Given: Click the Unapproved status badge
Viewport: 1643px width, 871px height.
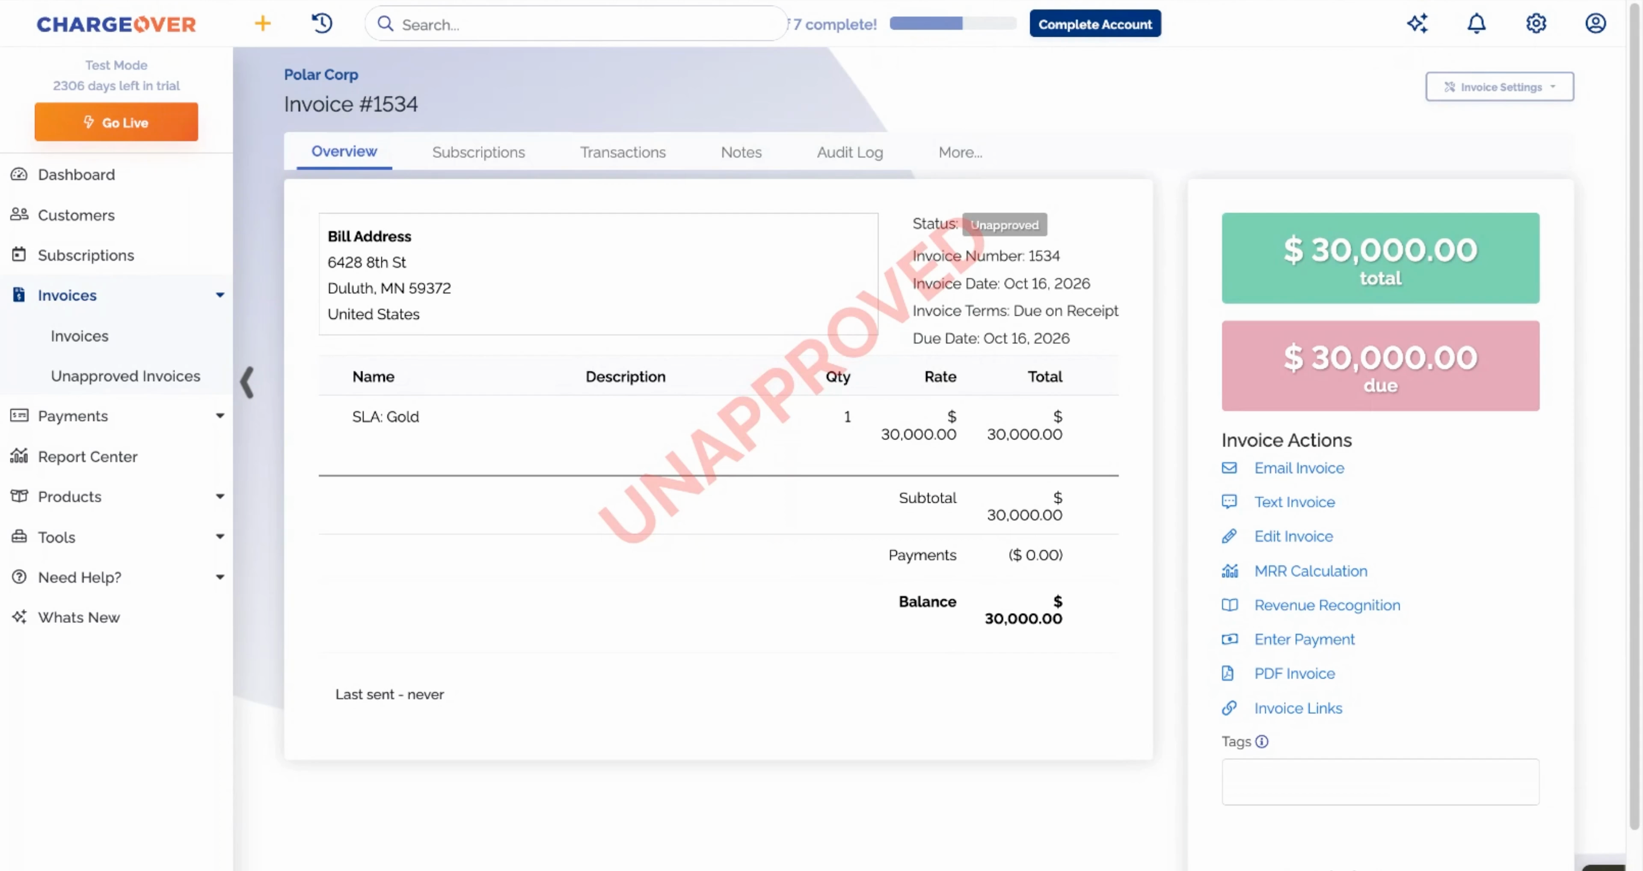Looking at the screenshot, I should [x=1004, y=225].
